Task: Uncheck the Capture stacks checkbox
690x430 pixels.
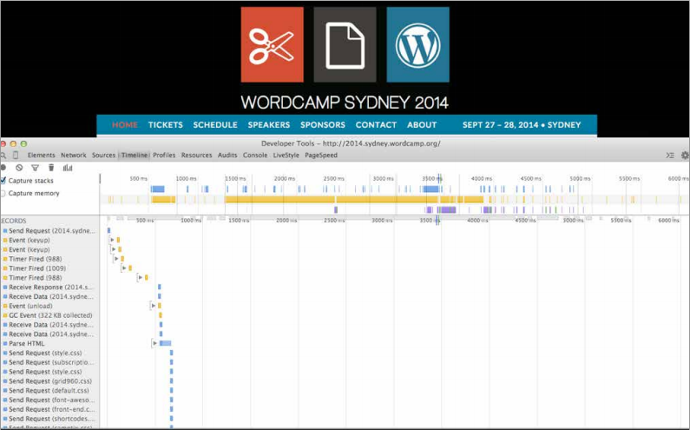Action: coord(3,181)
